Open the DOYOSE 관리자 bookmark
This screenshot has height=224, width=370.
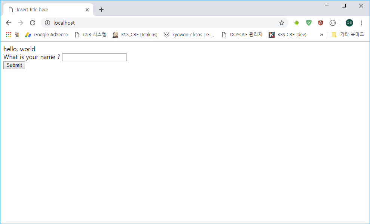pyautogui.click(x=242, y=35)
